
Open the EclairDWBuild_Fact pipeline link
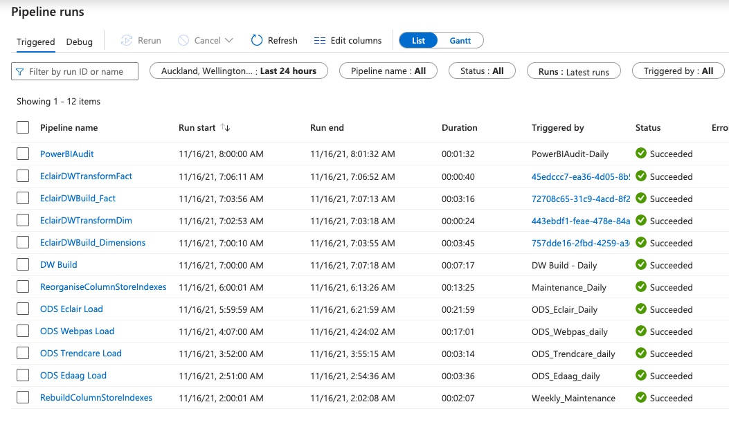pyautogui.click(x=78, y=199)
